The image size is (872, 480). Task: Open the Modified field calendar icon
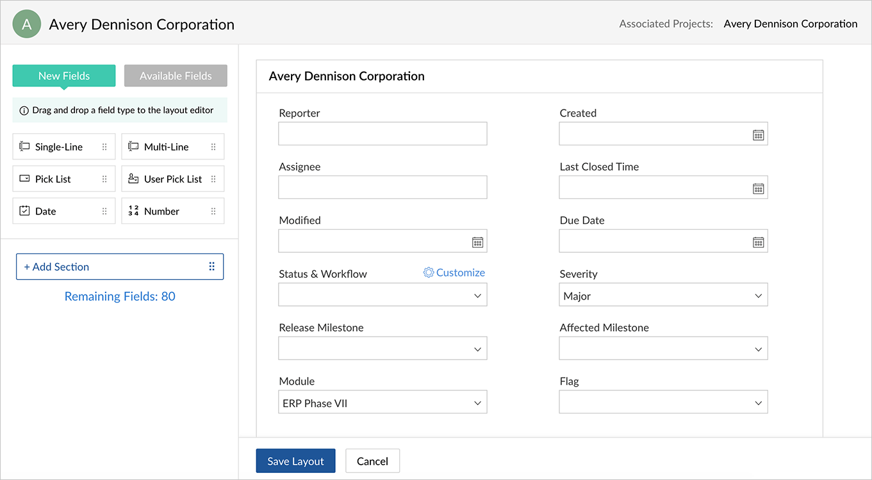[477, 243]
